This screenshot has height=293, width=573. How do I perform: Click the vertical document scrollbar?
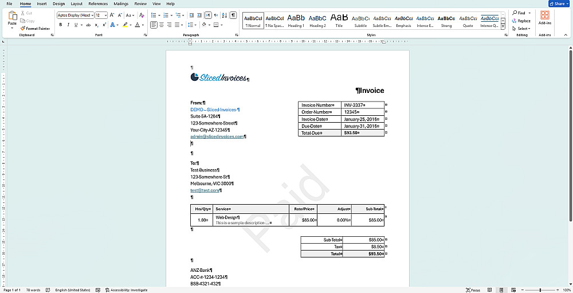pyautogui.click(x=571, y=135)
